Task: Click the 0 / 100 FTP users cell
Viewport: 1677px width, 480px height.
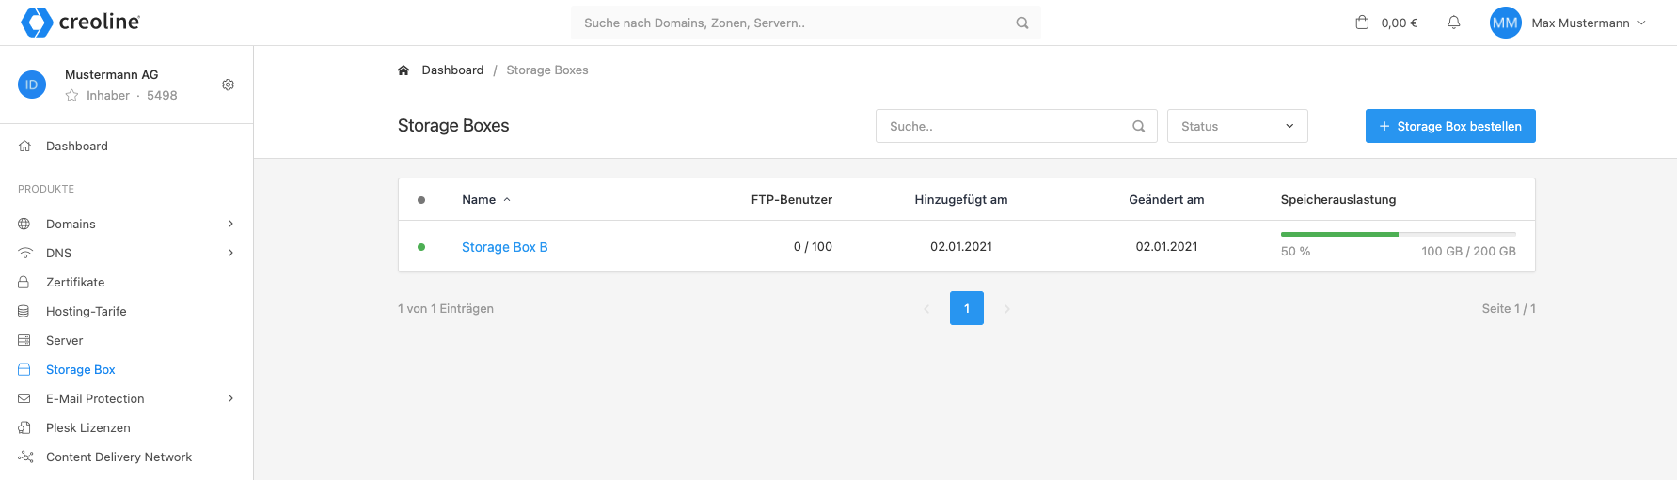Action: (x=813, y=246)
